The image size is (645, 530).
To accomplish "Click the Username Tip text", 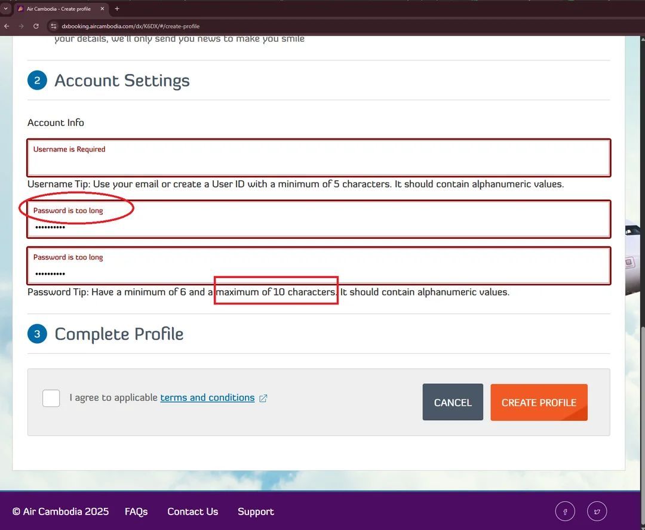I will click(x=296, y=184).
